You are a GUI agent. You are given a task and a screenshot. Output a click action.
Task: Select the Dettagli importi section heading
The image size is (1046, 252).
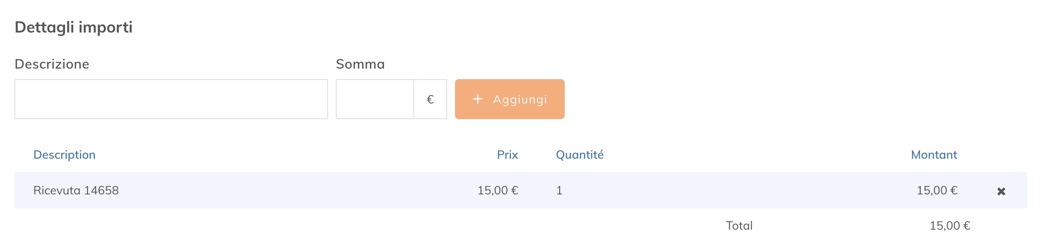[x=74, y=27]
